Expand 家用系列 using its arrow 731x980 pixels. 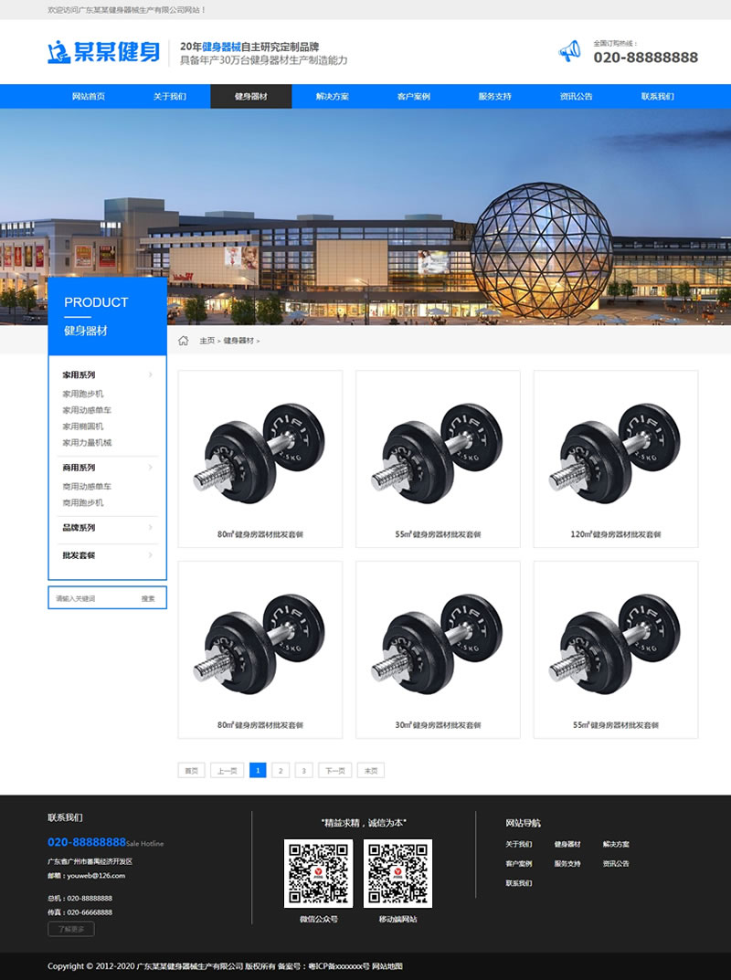tap(150, 375)
